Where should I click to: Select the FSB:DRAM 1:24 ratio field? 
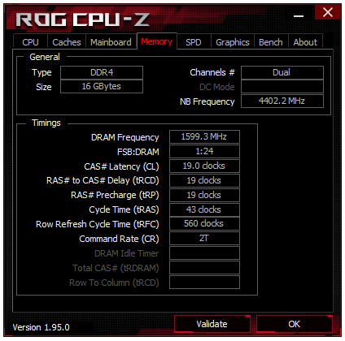click(x=204, y=151)
